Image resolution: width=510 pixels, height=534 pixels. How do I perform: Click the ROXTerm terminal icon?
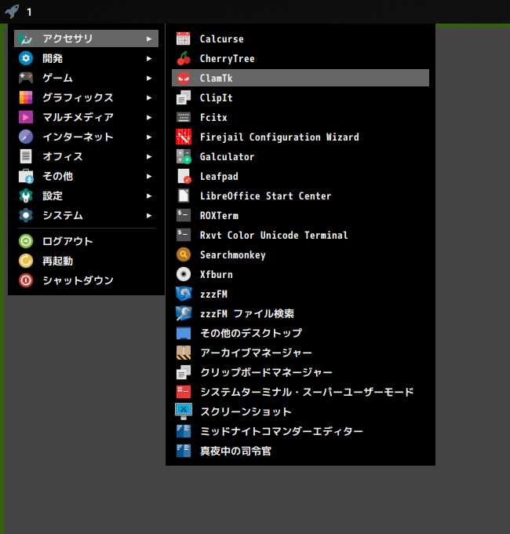tap(184, 216)
